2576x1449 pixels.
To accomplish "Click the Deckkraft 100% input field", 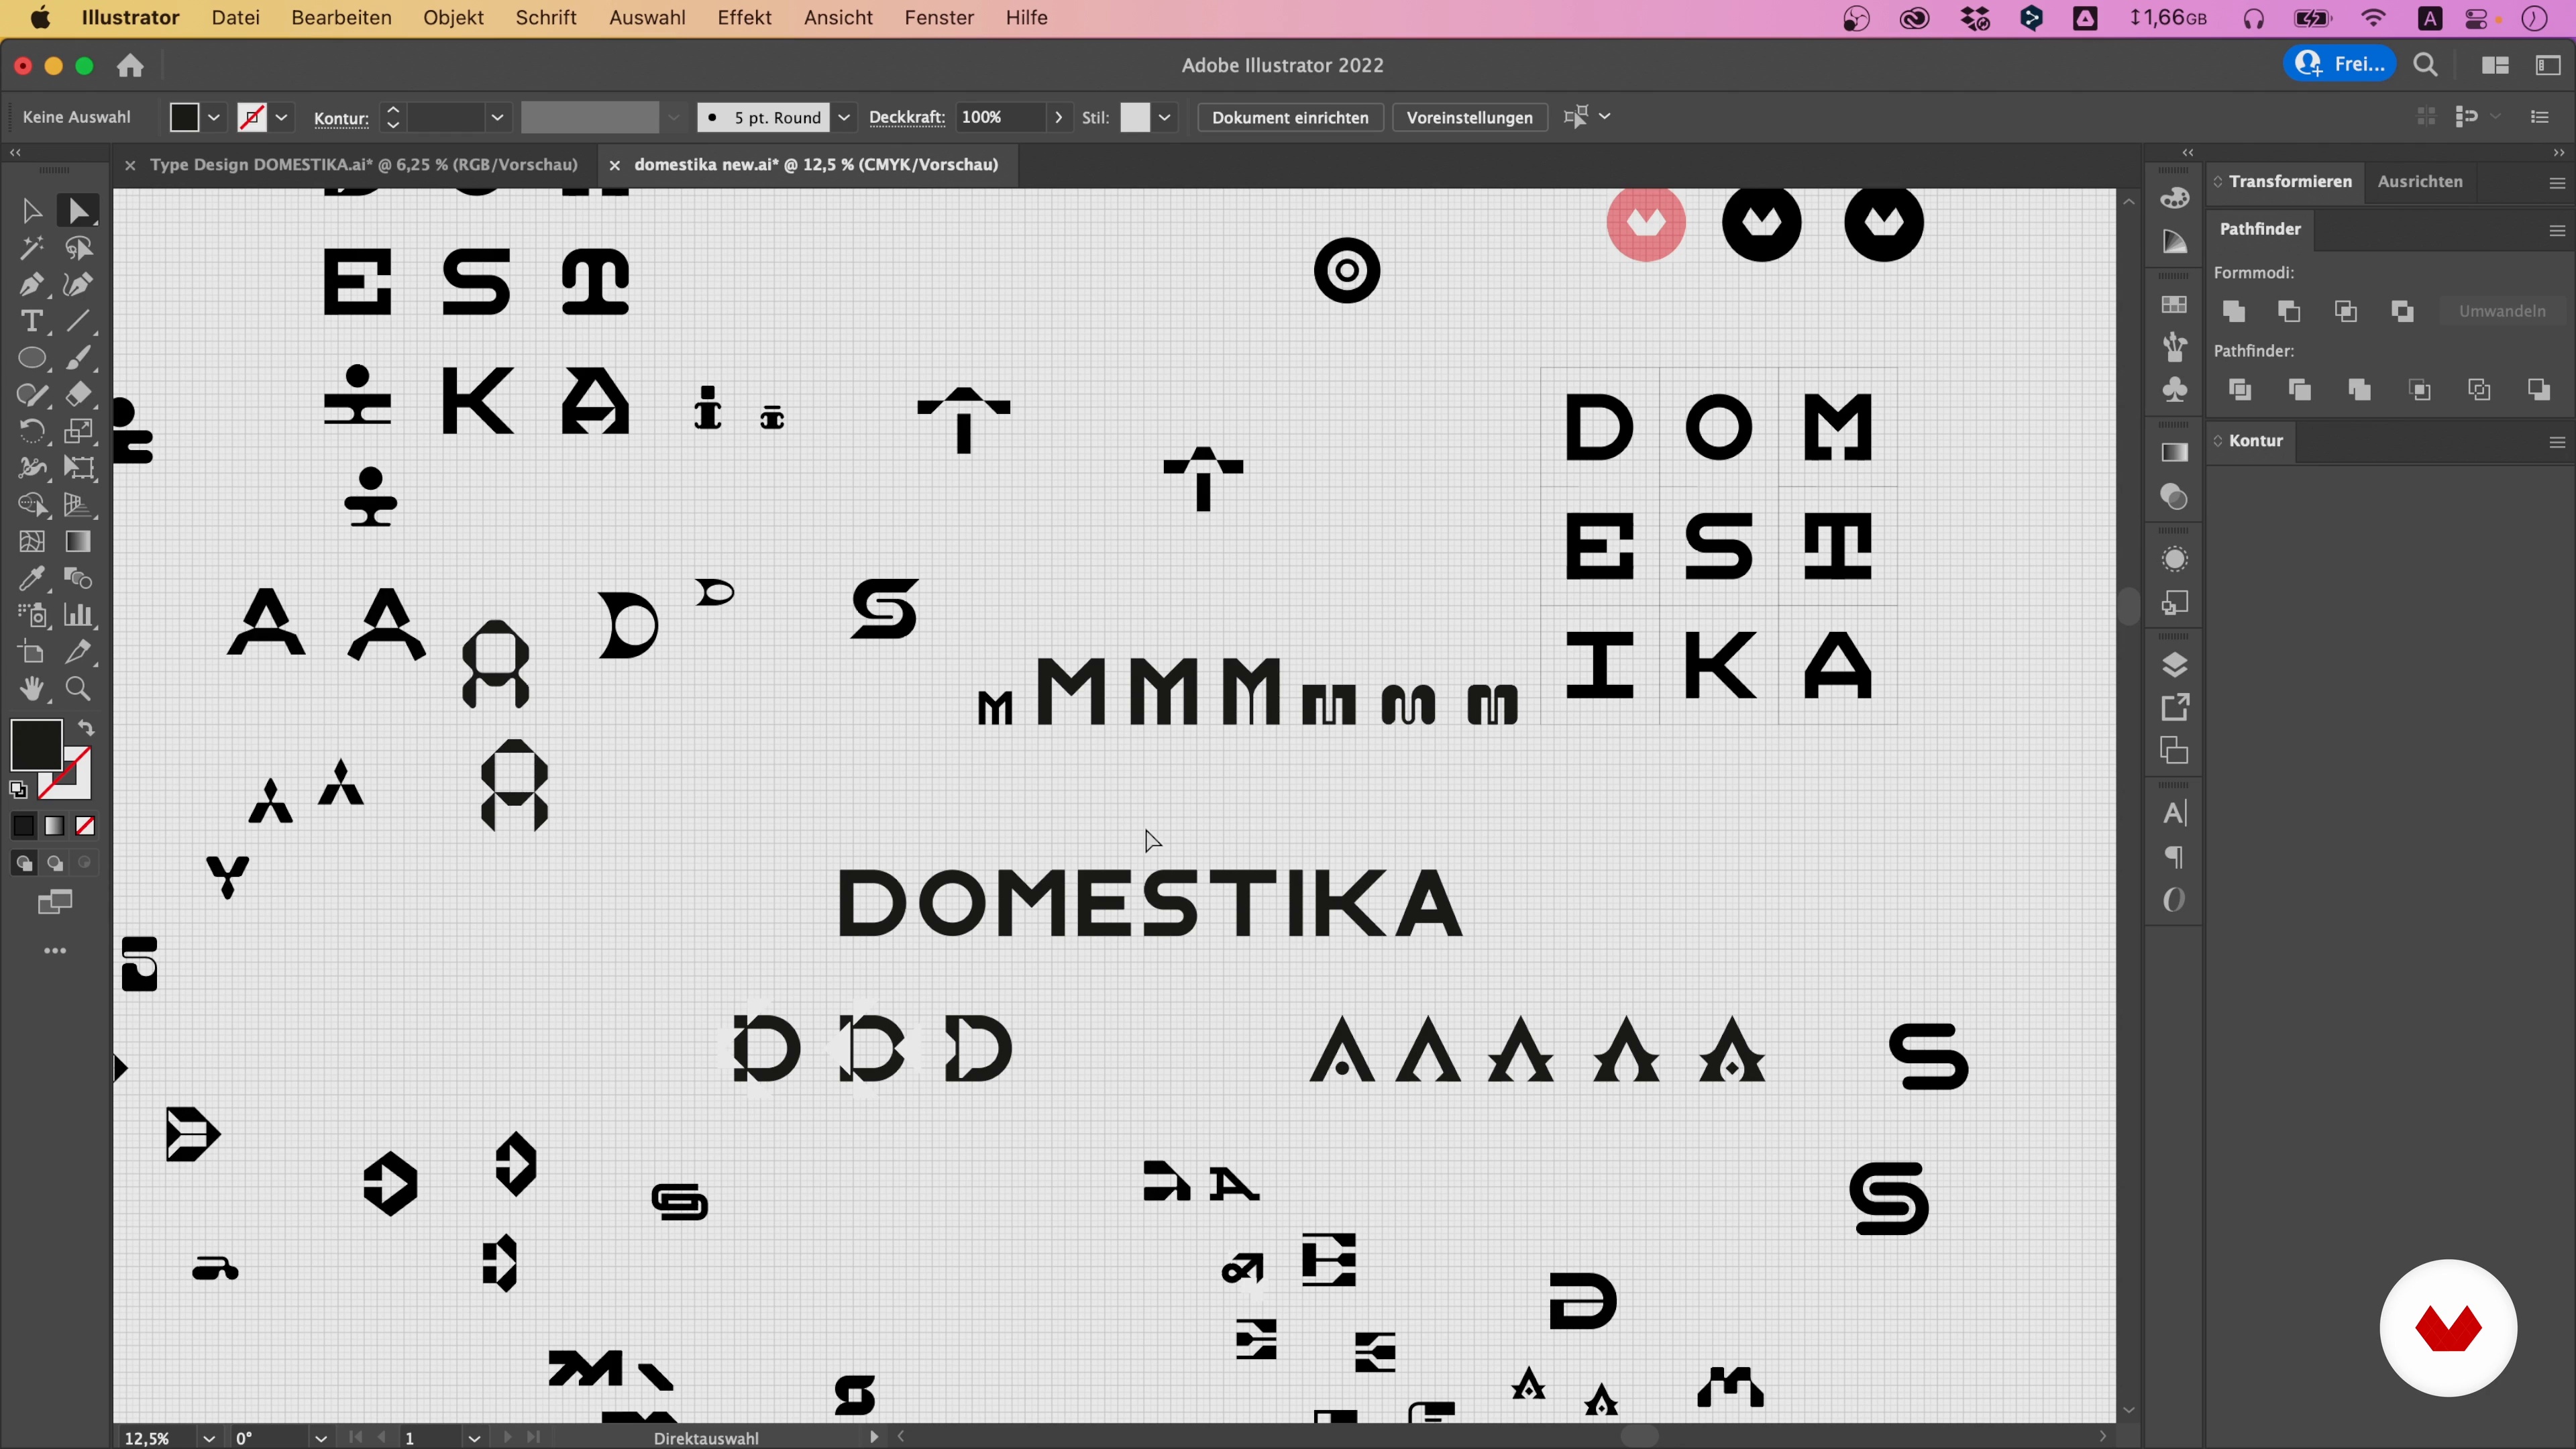I will 1000,118.
